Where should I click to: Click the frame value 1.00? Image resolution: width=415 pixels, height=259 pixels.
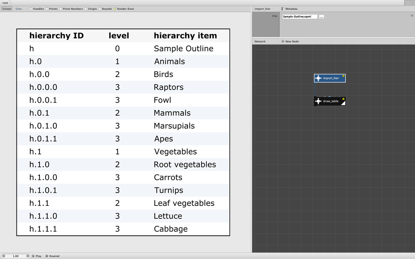(x=16, y=256)
